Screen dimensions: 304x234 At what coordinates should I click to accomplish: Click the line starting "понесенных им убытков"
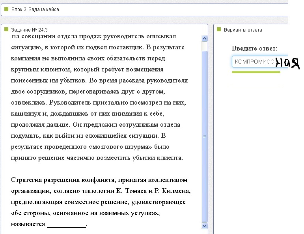[99, 80]
